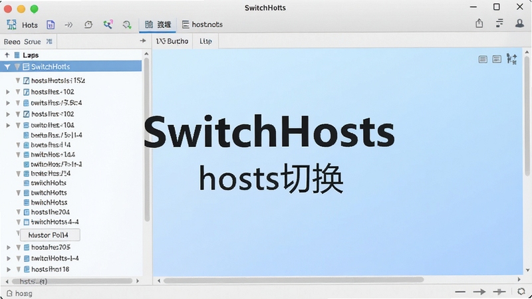The width and height of the screenshot is (532, 299).
Task: Select the selected SwitchHotts tree row
Action: coord(71,66)
